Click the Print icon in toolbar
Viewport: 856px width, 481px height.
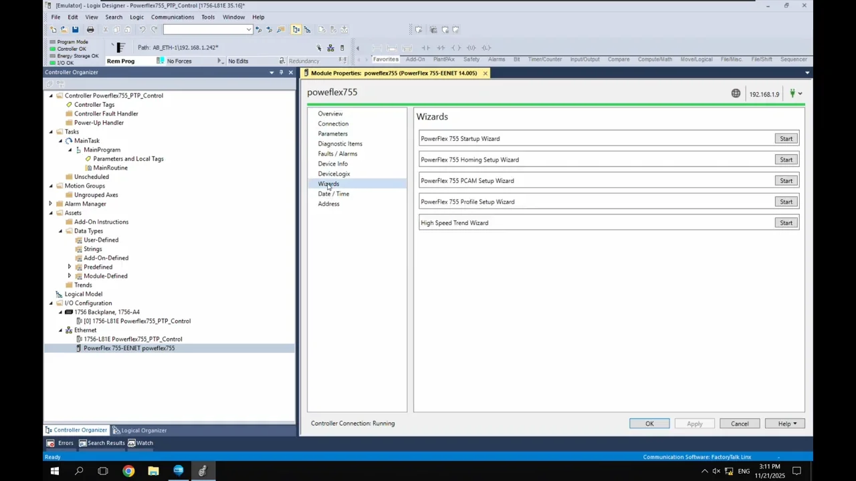point(90,29)
